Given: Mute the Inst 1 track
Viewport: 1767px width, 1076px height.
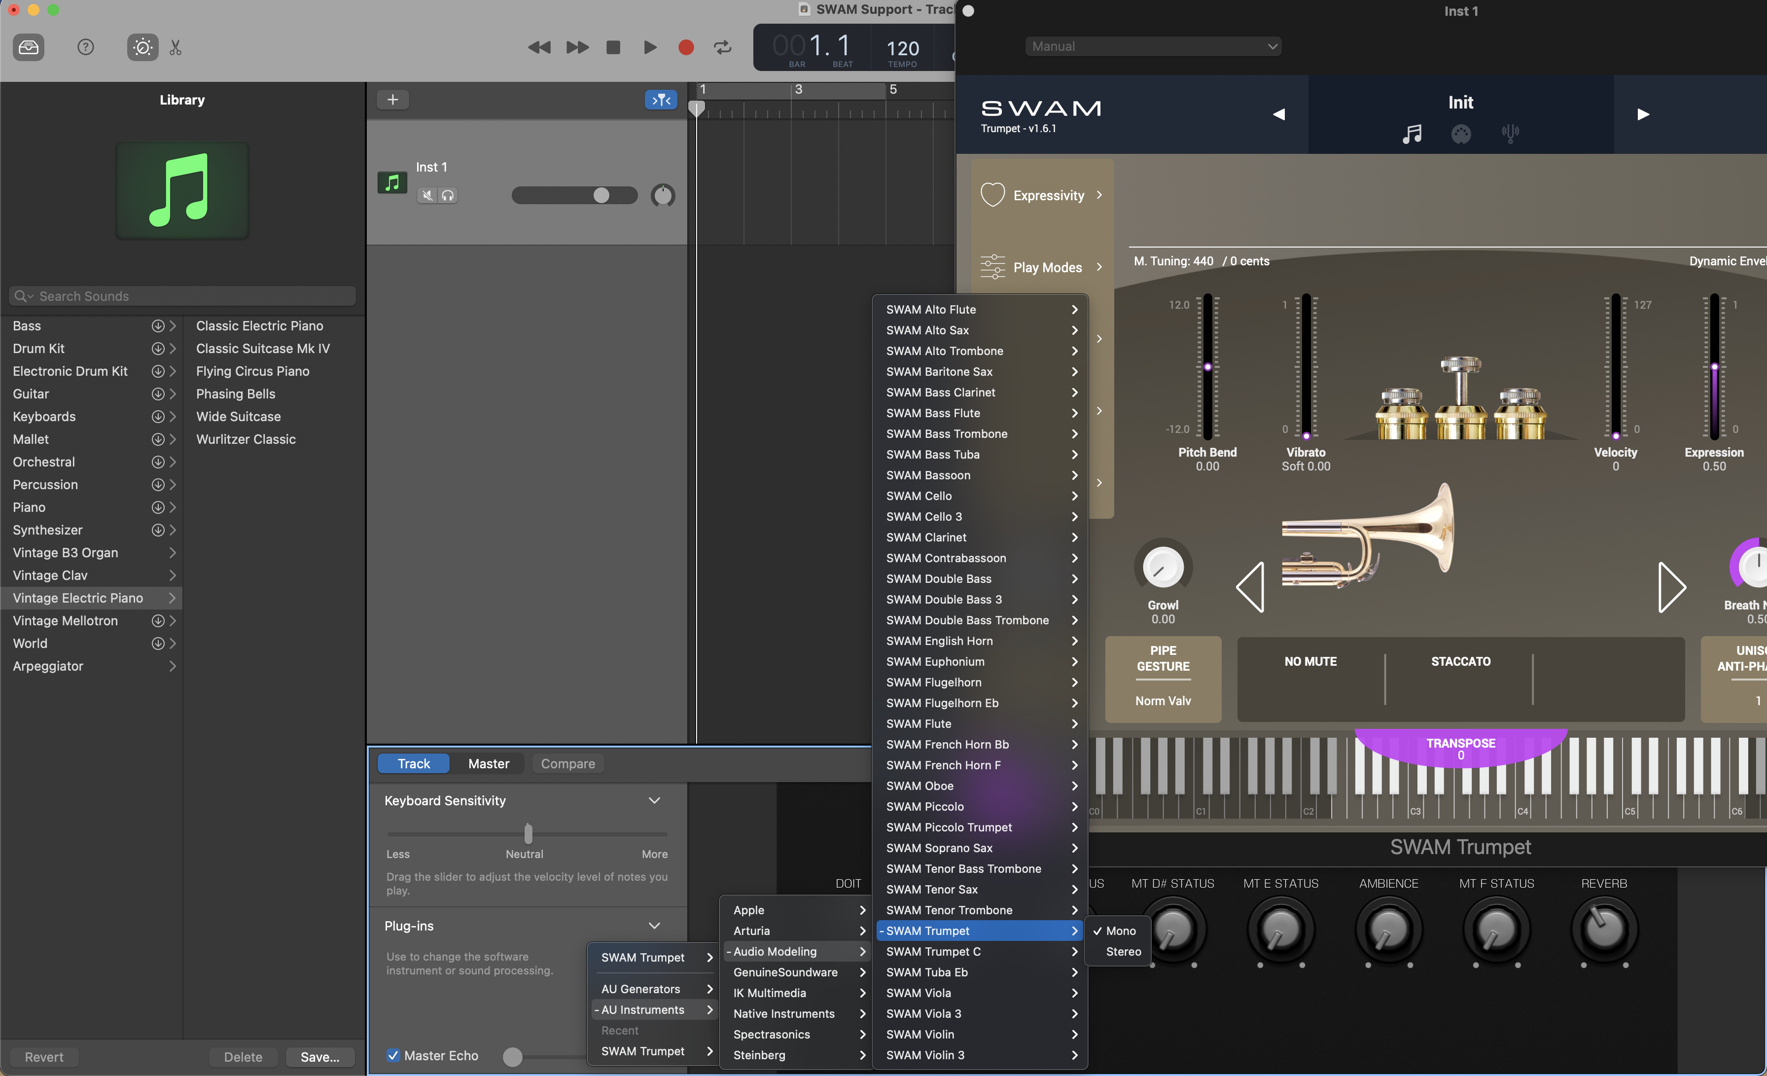Looking at the screenshot, I should pos(427,195).
